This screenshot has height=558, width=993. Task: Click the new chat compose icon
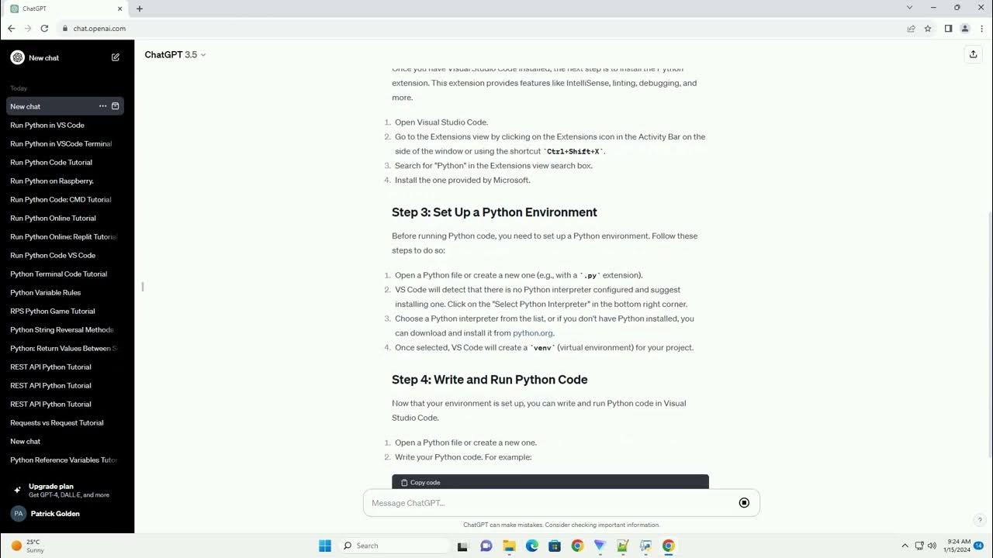click(x=116, y=57)
